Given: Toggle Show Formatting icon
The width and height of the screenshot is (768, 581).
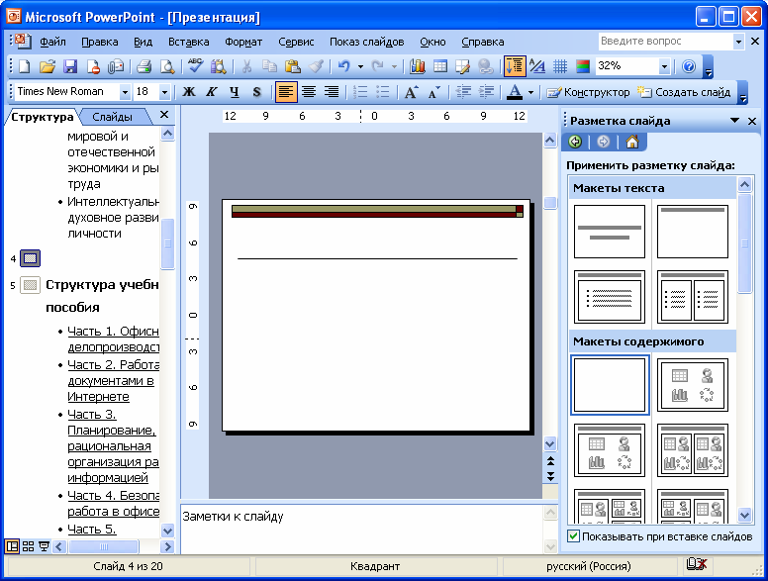Looking at the screenshot, I should 536,66.
